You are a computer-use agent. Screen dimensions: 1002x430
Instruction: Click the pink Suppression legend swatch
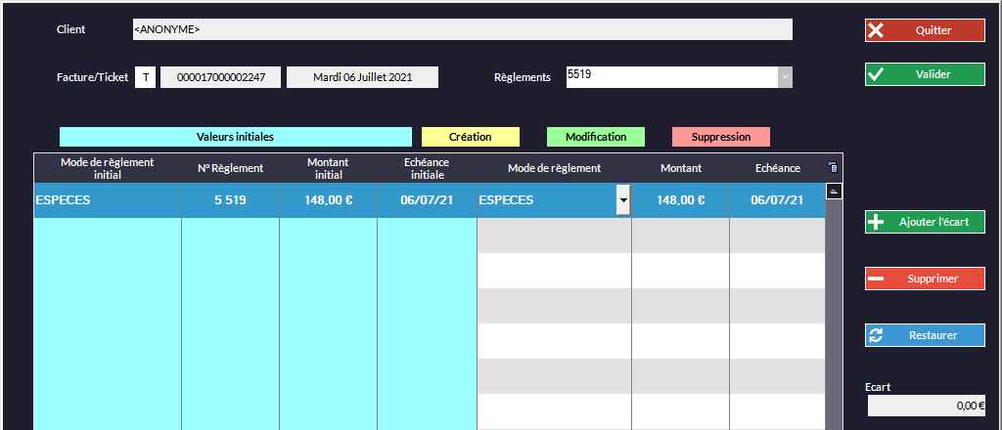pyautogui.click(x=720, y=137)
